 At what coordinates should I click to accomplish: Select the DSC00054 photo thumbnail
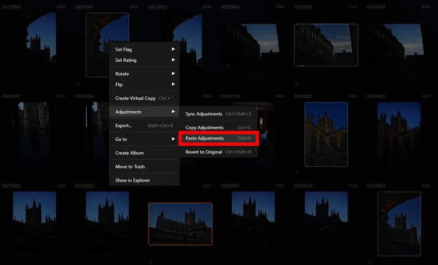click(253, 45)
